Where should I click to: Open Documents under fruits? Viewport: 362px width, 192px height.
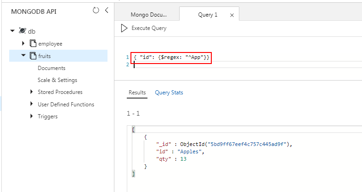click(x=51, y=68)
